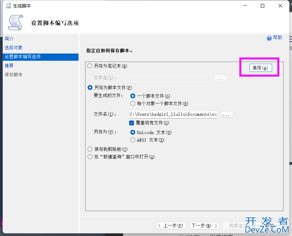Proceed with 下一步(N) button
Image resolution: width=292 pixels, height=236 pixels.
204,226
